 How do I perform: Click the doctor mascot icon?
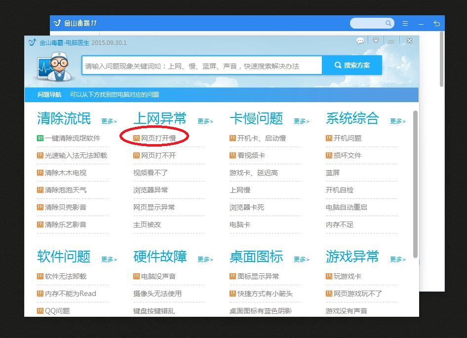tap(54, 67)
